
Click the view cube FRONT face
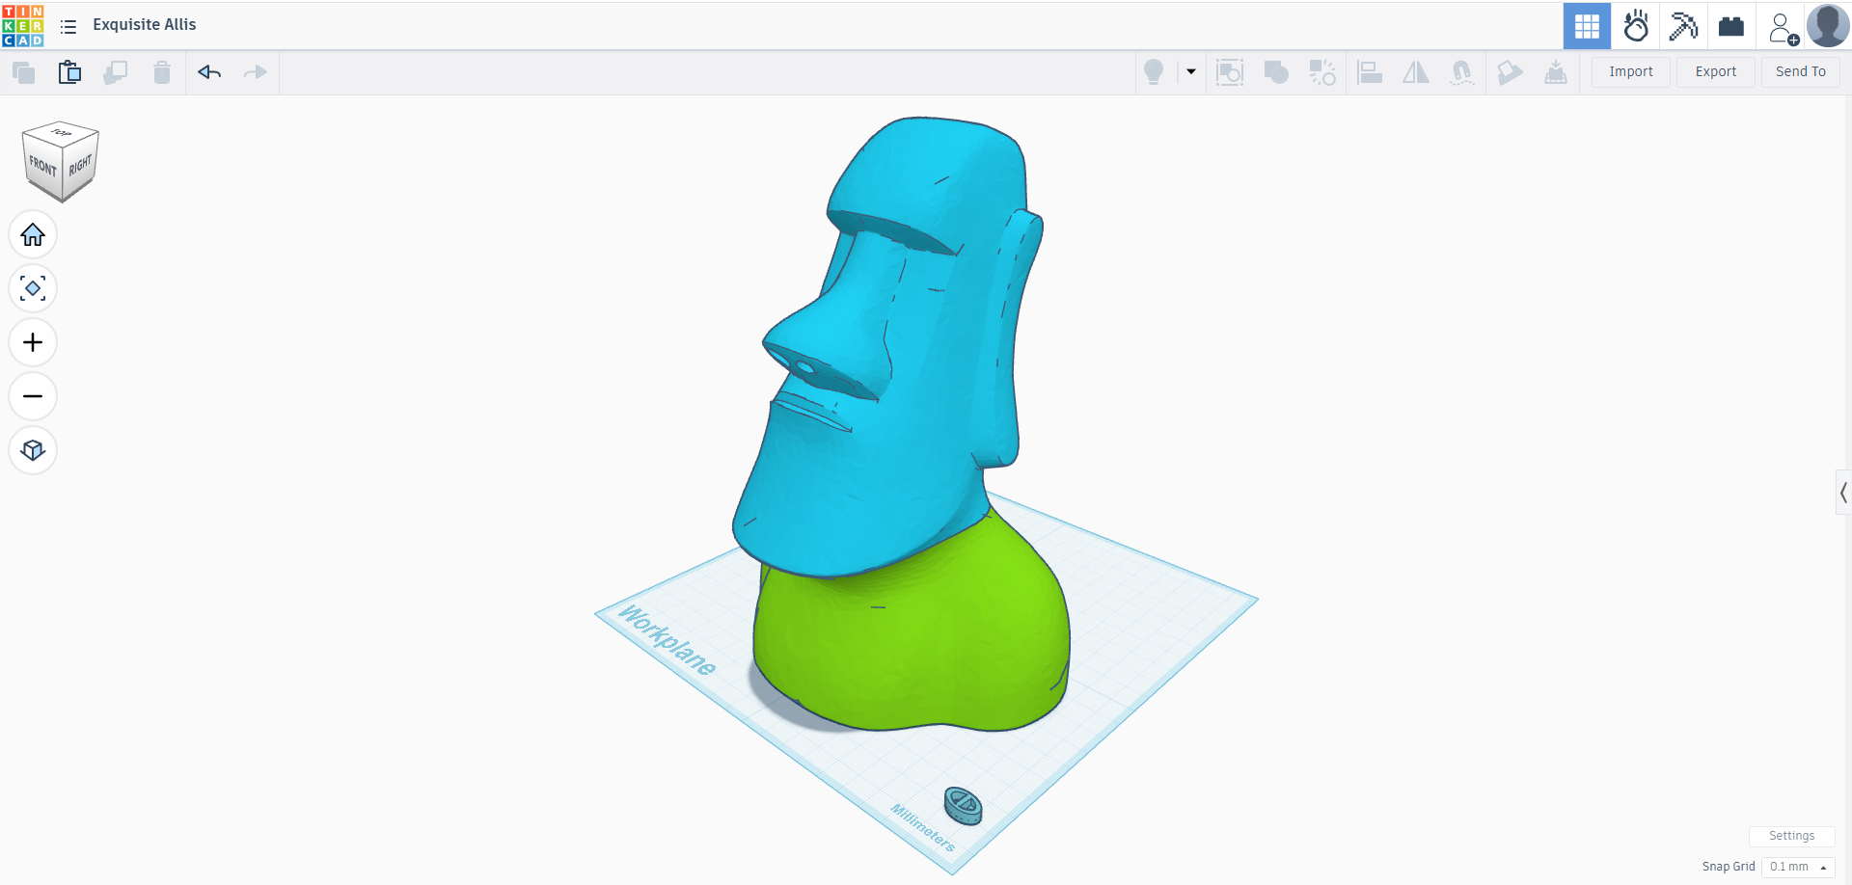(42, 166)
